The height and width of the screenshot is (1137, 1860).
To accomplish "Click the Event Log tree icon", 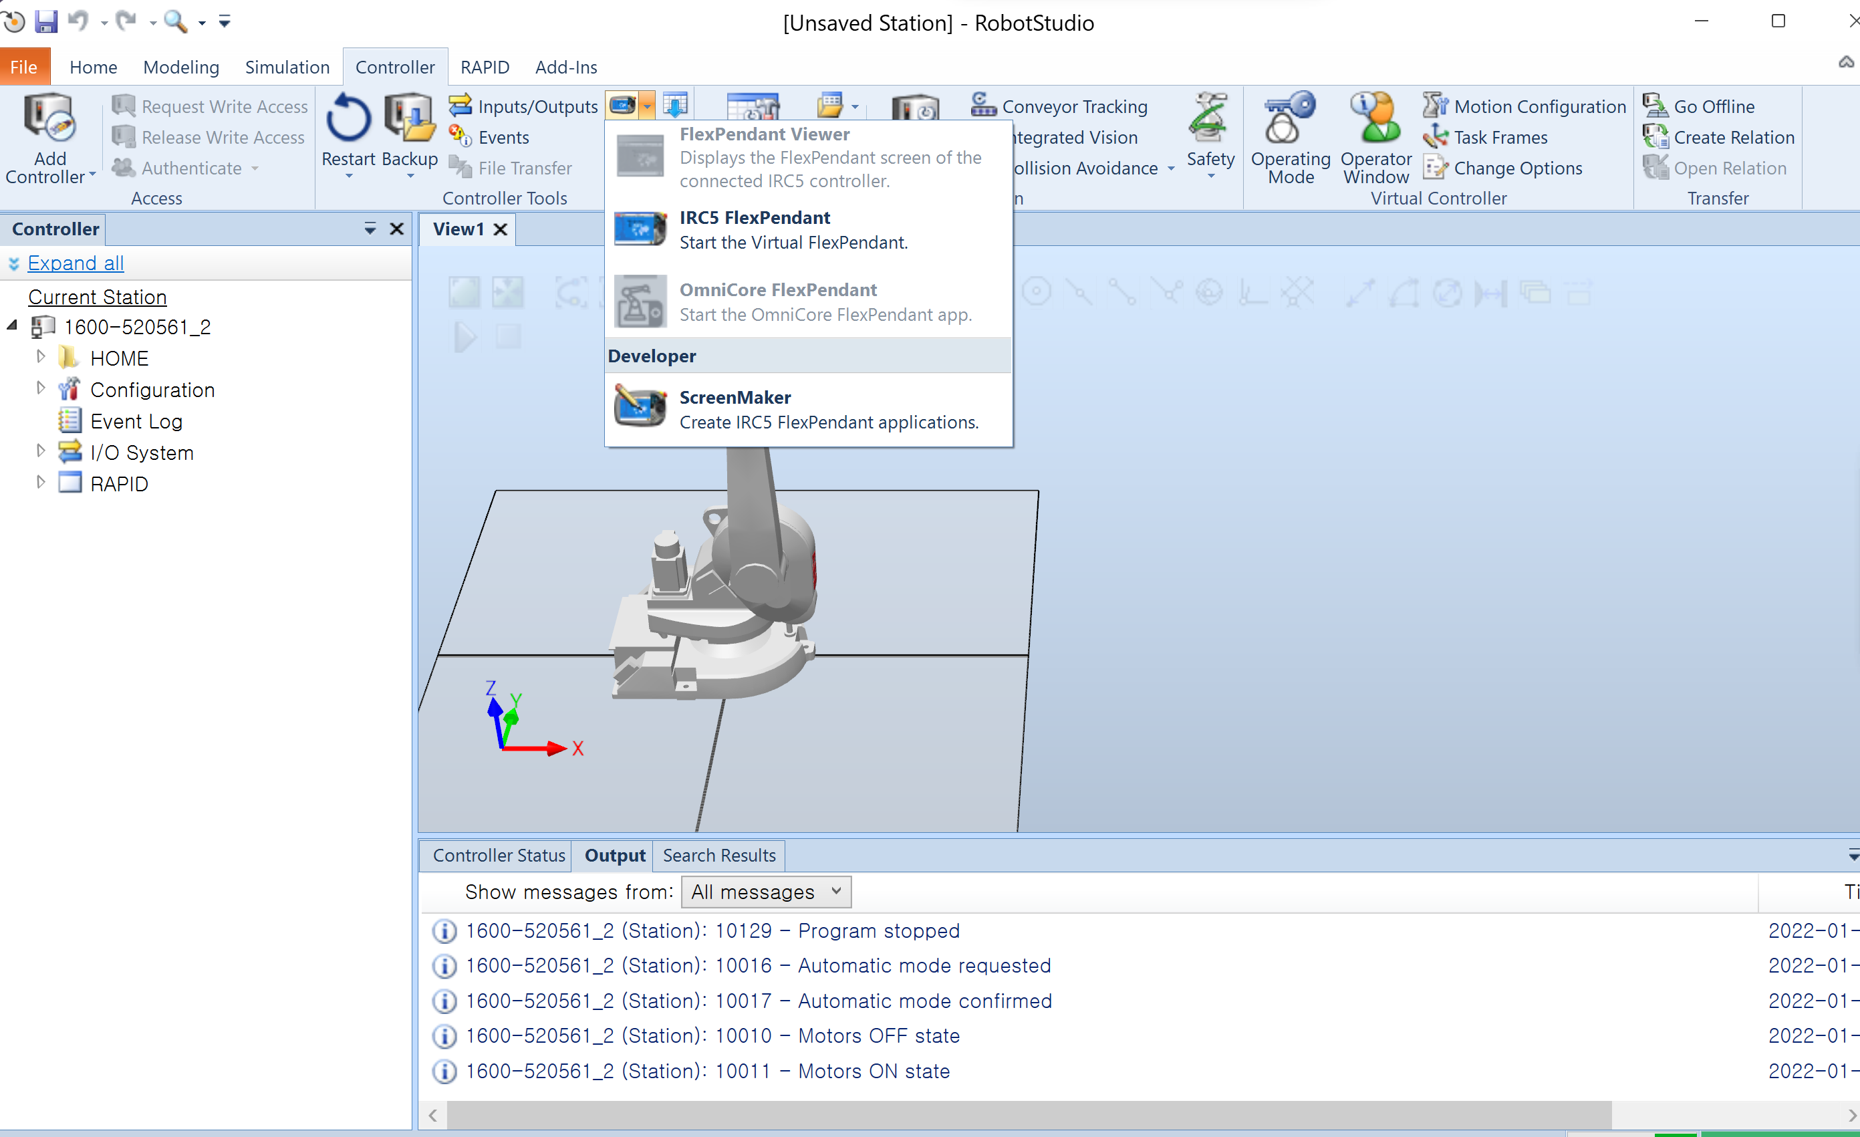I will pyautogui.click(x=70, y=420).
